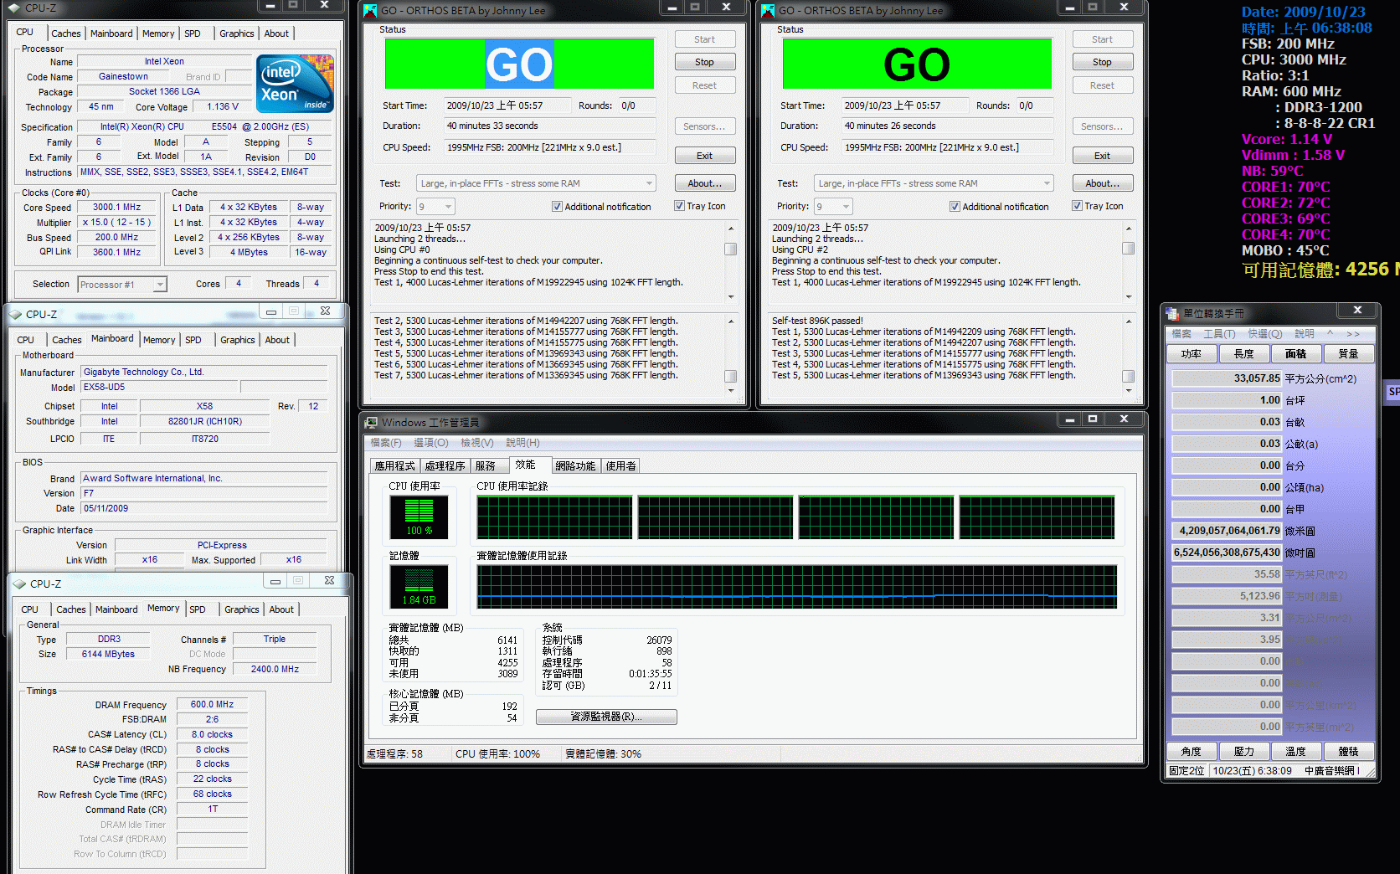The height and width of the screenshot is (874, 1400).
Task: Close the unit converter window
Action: click(1357, 310)
